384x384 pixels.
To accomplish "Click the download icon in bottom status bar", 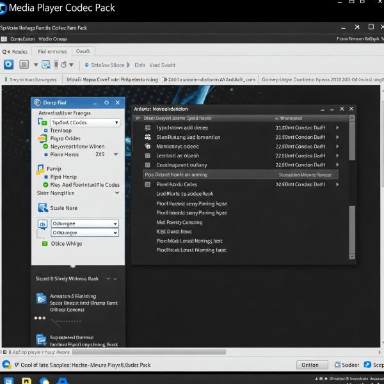I will pos(6,365).
